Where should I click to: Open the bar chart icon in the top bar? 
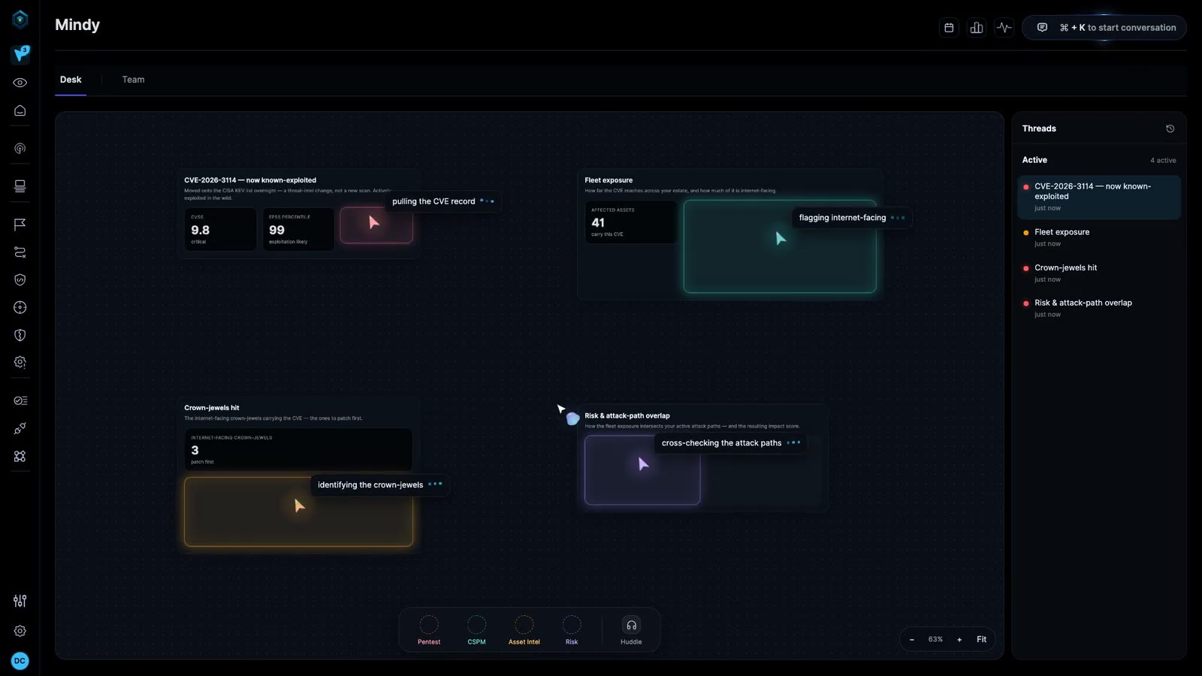[977, 28]
